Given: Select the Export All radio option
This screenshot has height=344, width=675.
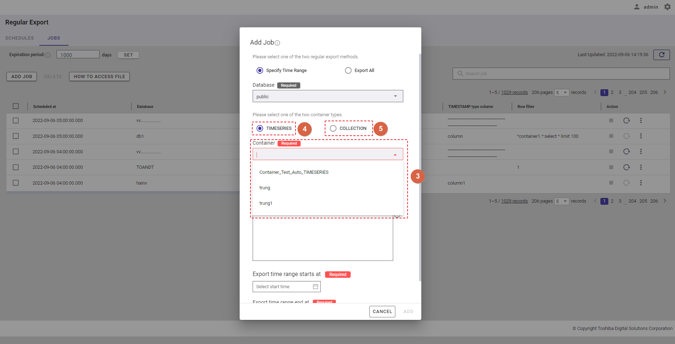Looking at the screenshot, I should [348, 71].
